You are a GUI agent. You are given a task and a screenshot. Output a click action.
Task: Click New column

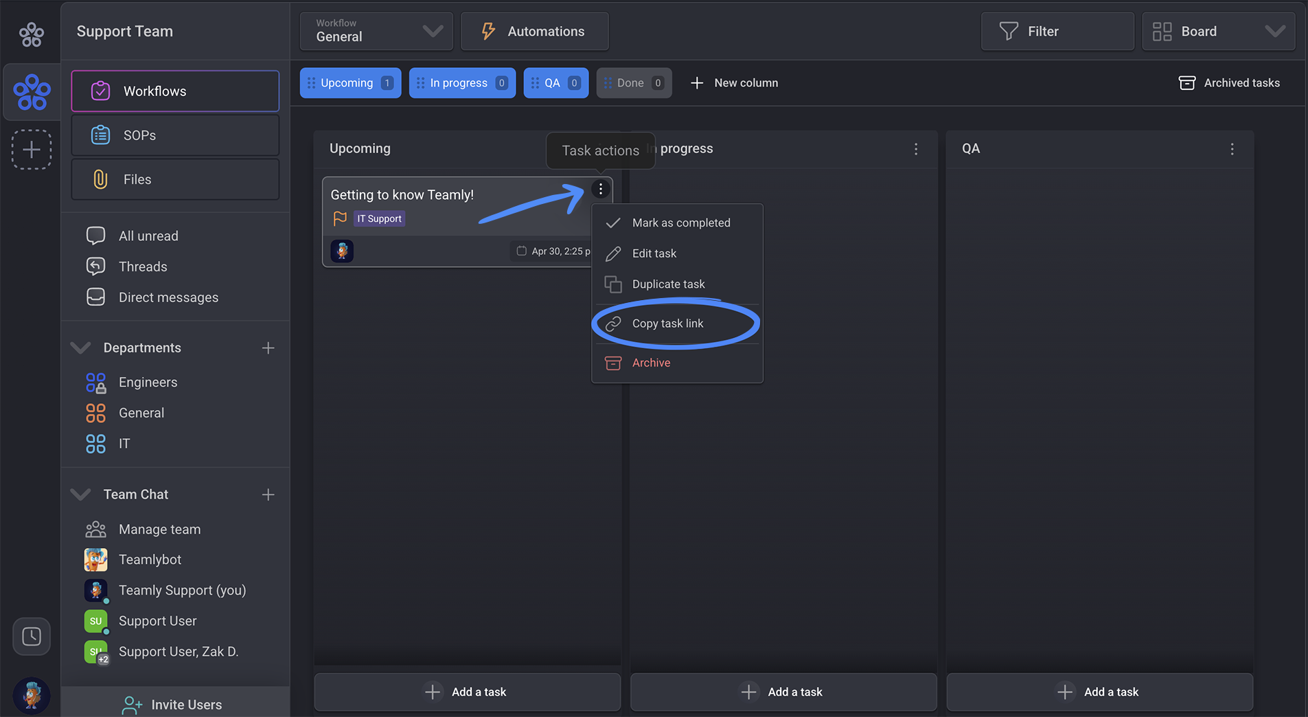tap(734, 82)
